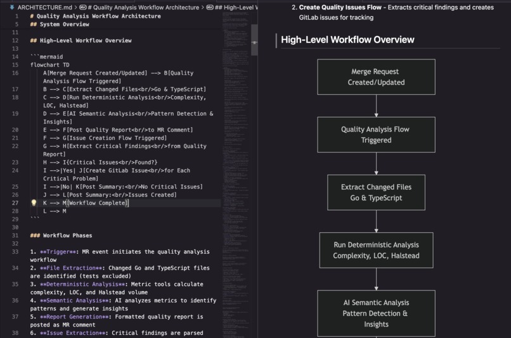Screen dimensions: 511x338
Task: Jump to sticky header '## System Overview'
Action: pyautogui.click(x=60, y=24)
